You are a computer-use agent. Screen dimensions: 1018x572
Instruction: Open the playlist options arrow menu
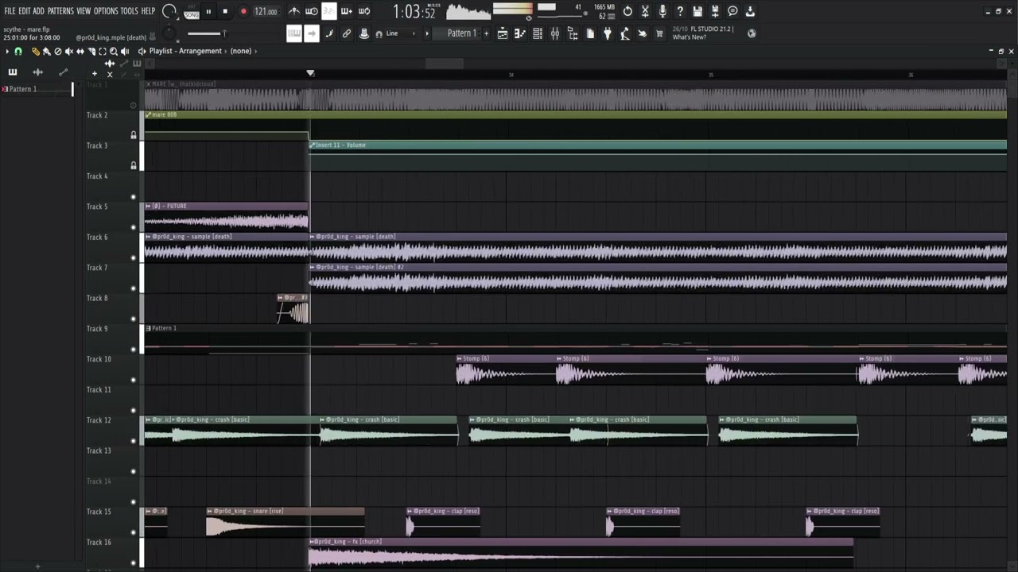(x=7, y=51)
